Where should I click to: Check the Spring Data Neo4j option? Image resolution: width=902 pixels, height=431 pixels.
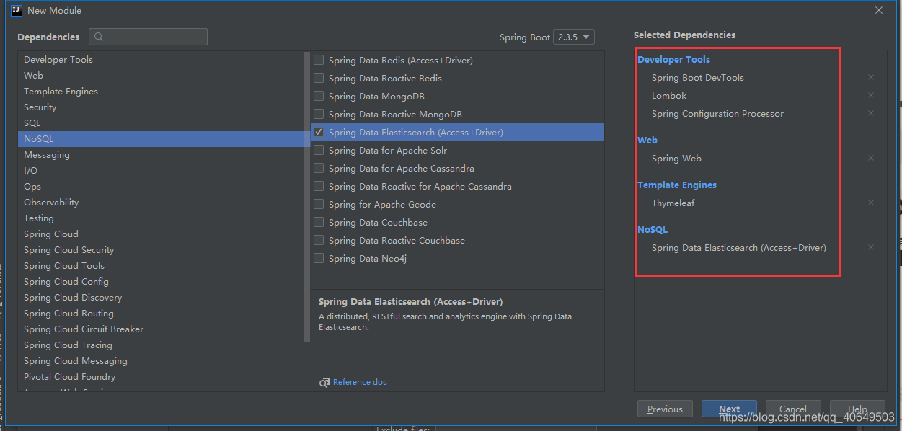[319, 258]
